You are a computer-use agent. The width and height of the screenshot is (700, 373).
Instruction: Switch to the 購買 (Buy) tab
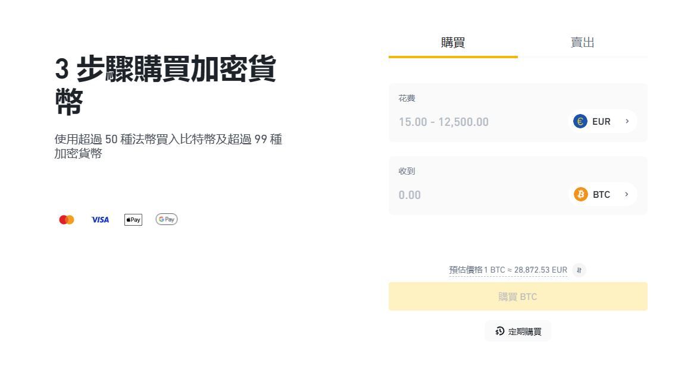[x=453, y=43]
